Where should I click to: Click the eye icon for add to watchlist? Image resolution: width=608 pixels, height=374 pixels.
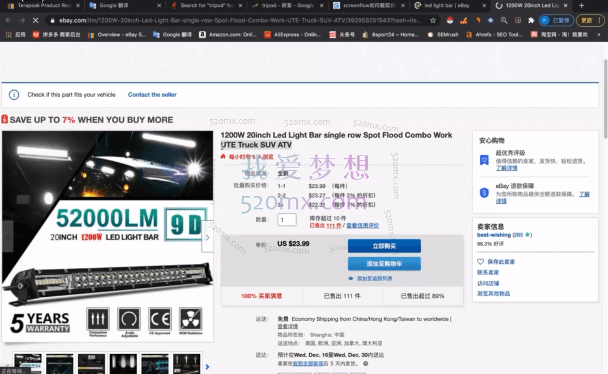click(351, 279)
